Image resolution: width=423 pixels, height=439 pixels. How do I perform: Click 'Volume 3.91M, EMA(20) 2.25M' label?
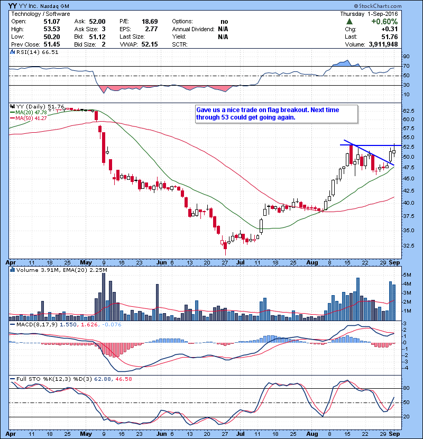pos(61,270)
